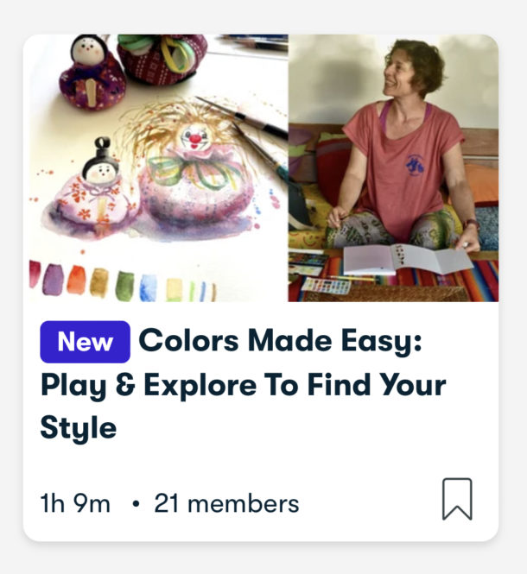Click the kokeshi doll figurine with white face
The image size is (527, 574).
[92, 73]
